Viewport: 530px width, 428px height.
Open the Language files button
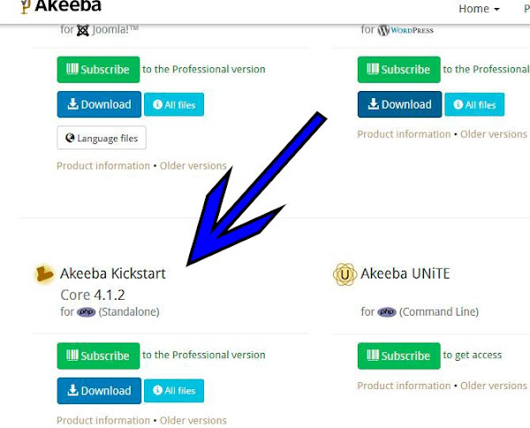102,138
